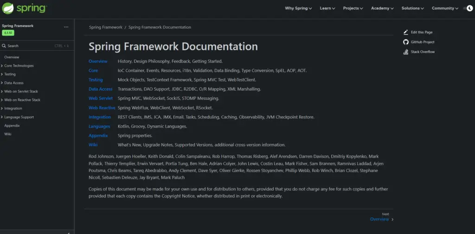Click 'History, Design Philosophy, Feedback, Getting Started.'
The image size is (475, 234).
pos(170,62)
